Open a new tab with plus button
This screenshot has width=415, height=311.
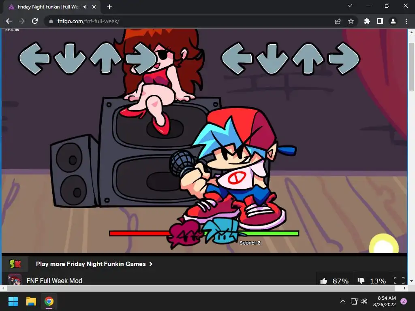tap(109, 7)
